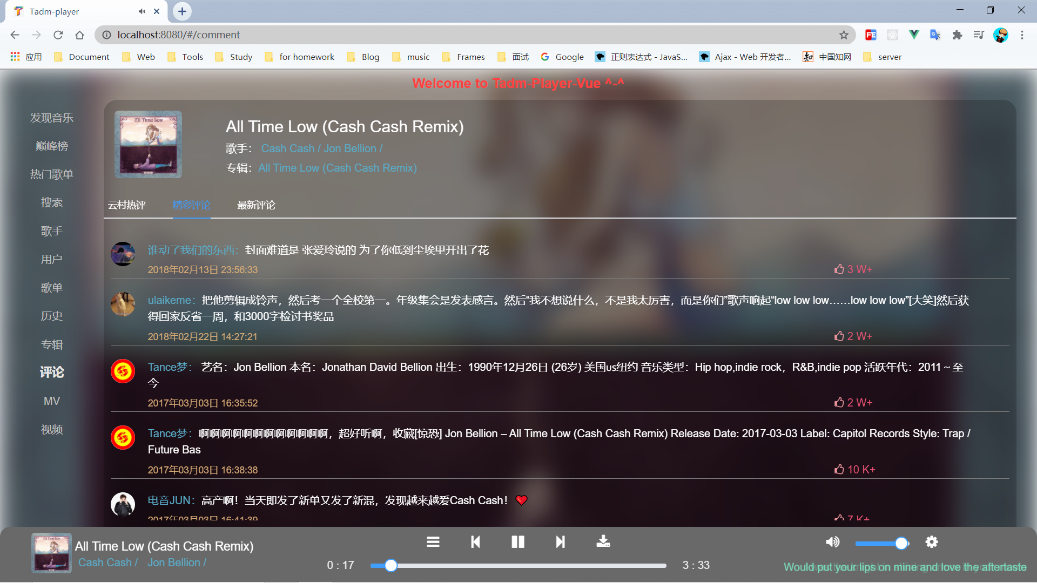The width and height of the screenshot is (1037, 583).
Task: Go to 发现音乐 in sidebar
Action: tap(52, 118)
